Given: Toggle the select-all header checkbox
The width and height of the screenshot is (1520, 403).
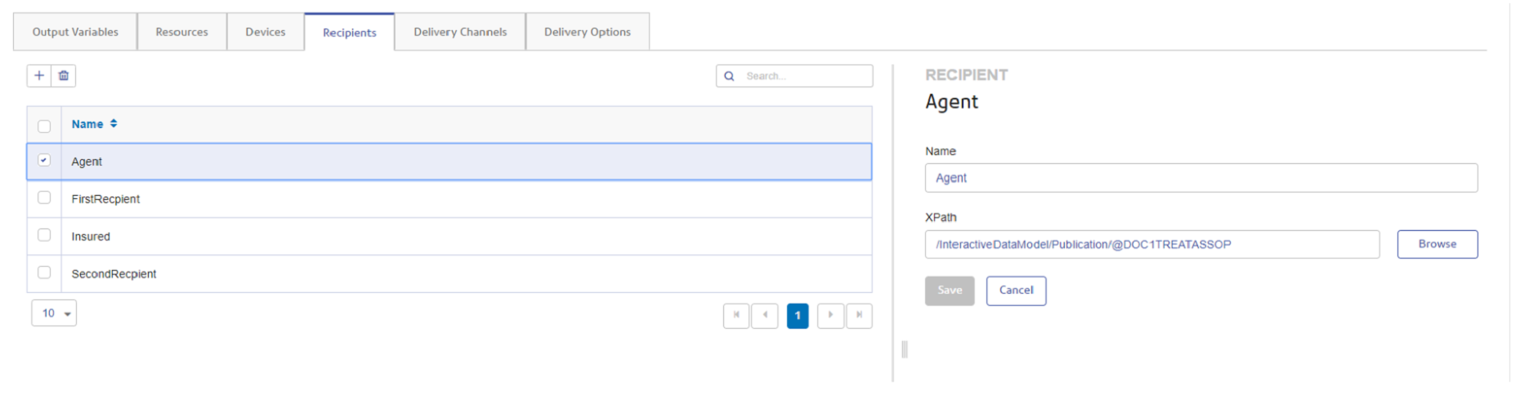Looking at the screenshot, I should point(44,126).
